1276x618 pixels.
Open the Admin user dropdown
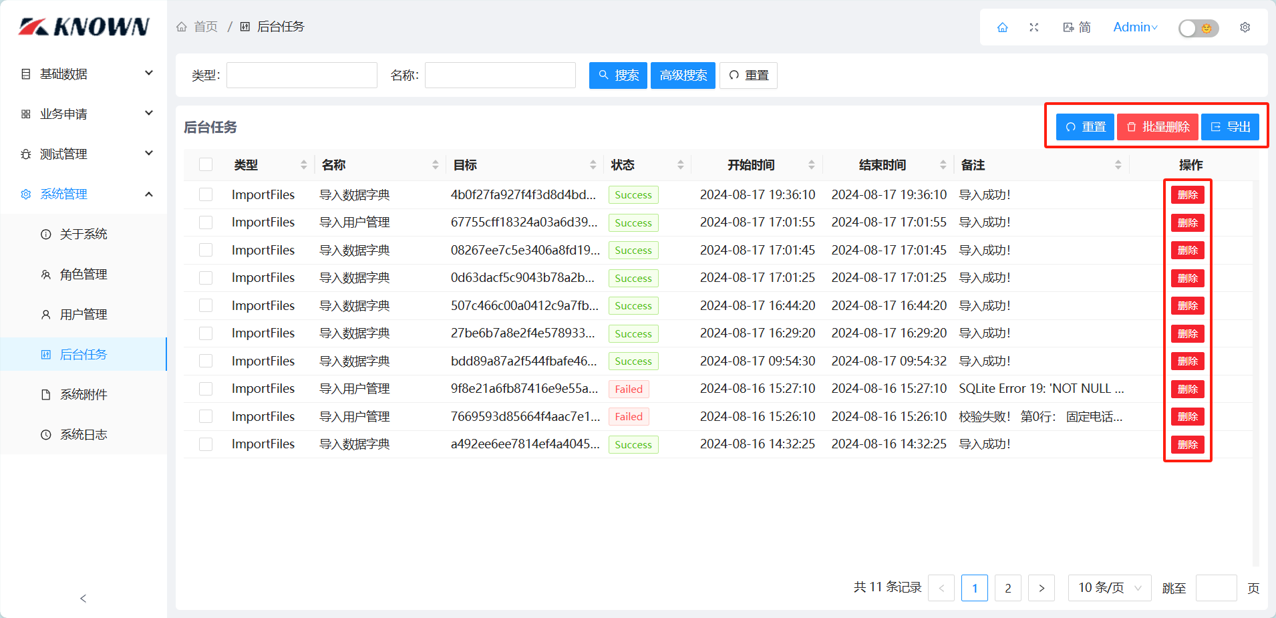pos(1135,27)
